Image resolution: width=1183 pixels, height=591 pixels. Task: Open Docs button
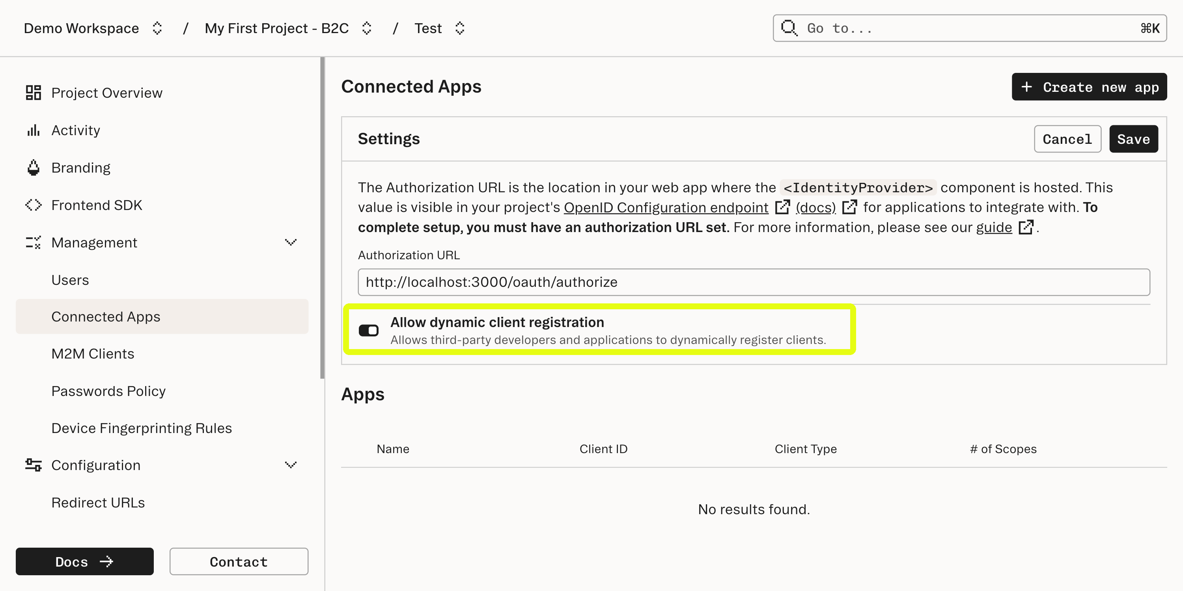tap(84, 561)
